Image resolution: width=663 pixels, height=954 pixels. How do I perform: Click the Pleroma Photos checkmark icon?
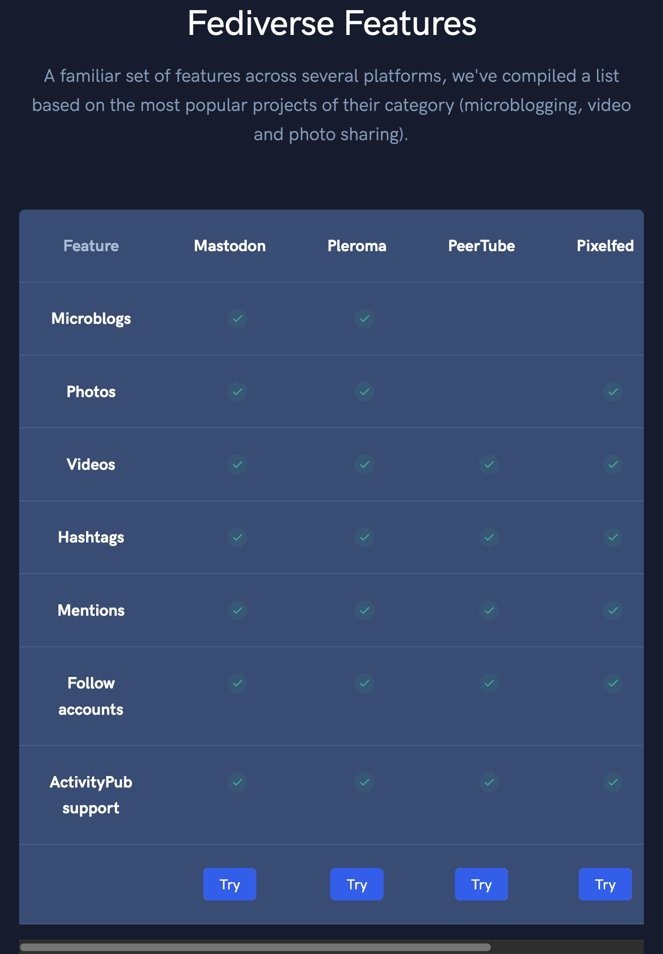pos(365,392)
